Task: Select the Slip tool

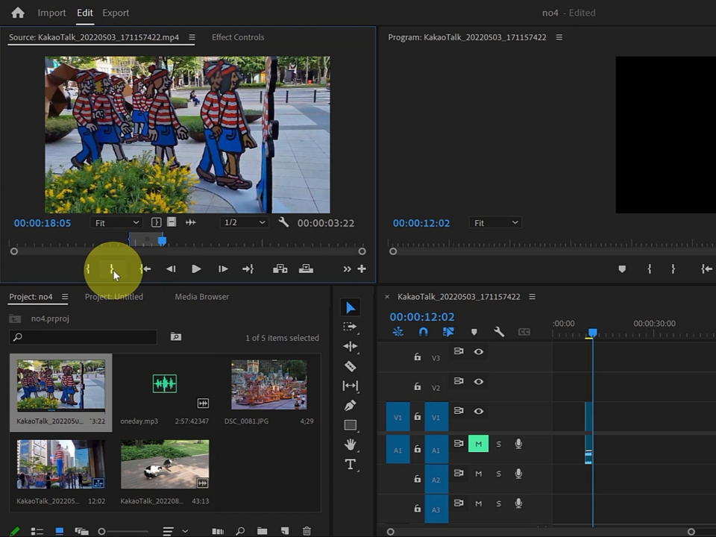Action: [x=351, y=386]
